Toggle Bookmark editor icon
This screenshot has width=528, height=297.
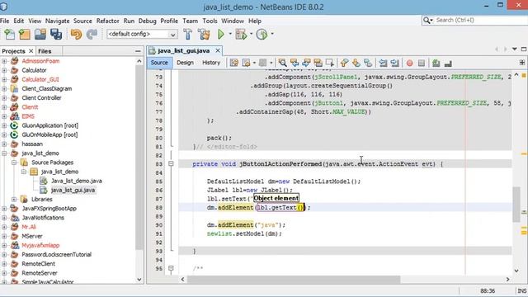[x=368, y=63]
